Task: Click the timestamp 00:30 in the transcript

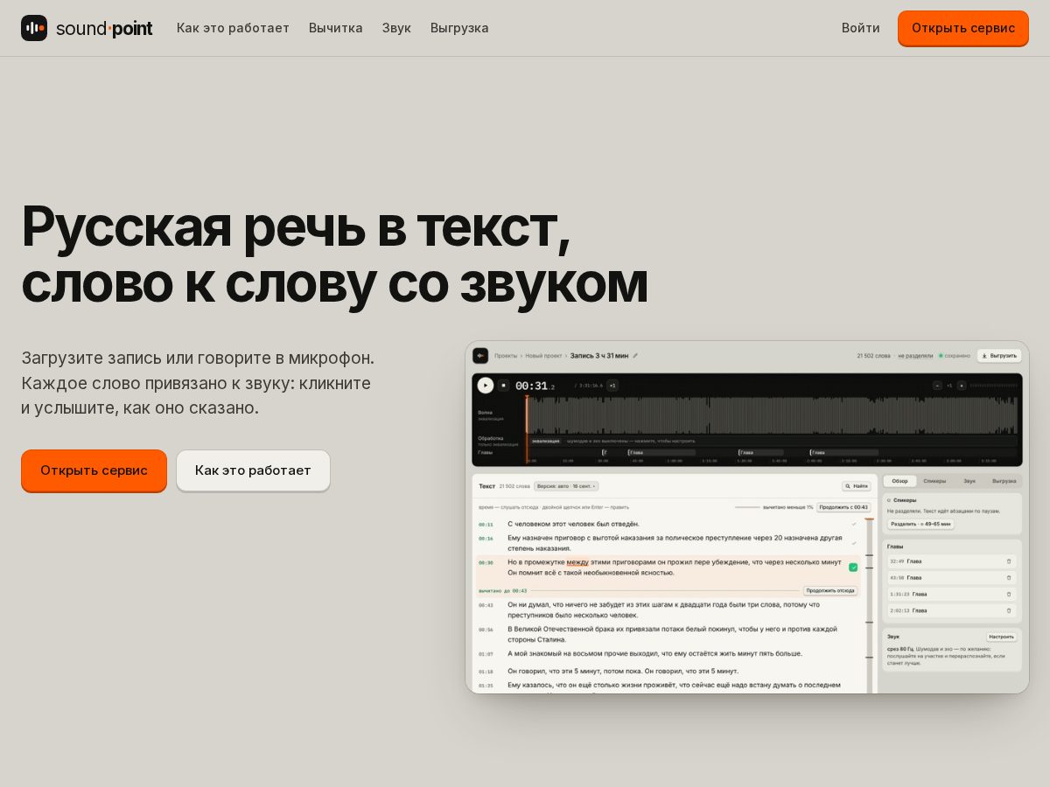Action: coord(486,562)
